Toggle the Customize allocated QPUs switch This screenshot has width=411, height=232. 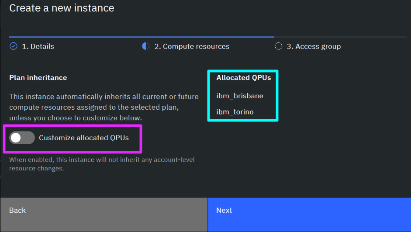pyautogui.click(x=22, y=138)
